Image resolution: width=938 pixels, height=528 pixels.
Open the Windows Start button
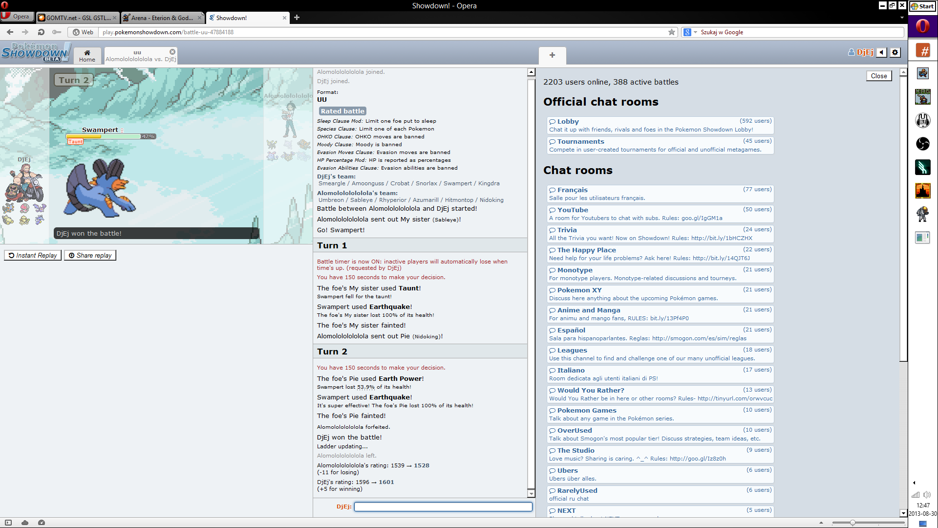pyautogui.click(x=922, y=6)
